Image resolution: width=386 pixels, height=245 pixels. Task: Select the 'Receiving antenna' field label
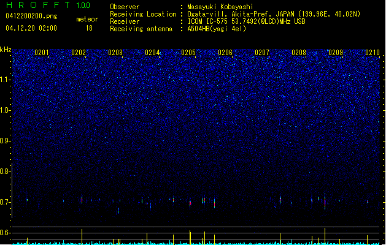click(141, 29)
